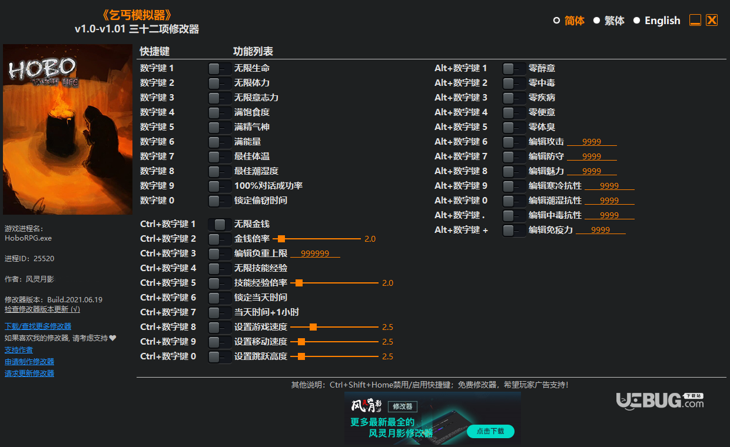The height and width of the screenshot is (447, 730).
Task: Toggle 金钱倍率 switch
Action: pyautogui.click(x=220, y=239)
